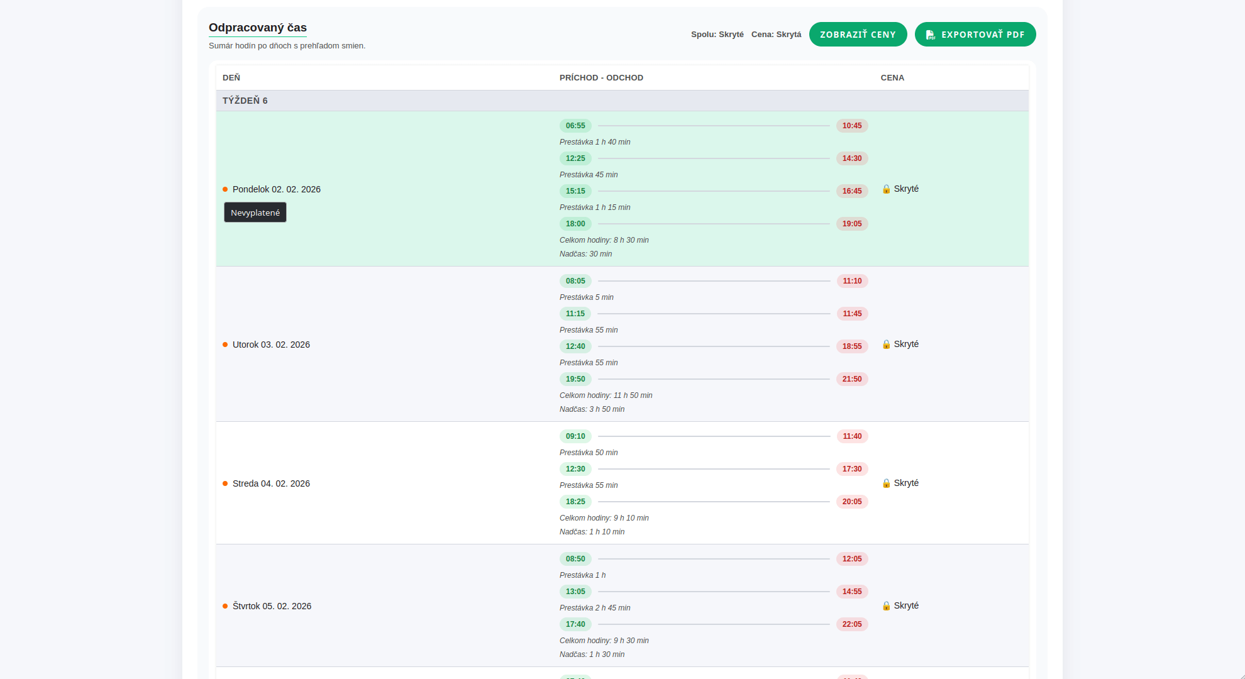The height and width of the screenshot is (679, 1245).
Task: Open the Streda 04. 02. 2026 row
Action: click(x=271, y=483)
